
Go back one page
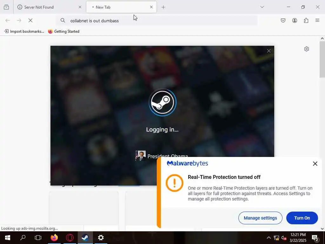[x=8, y=20]
